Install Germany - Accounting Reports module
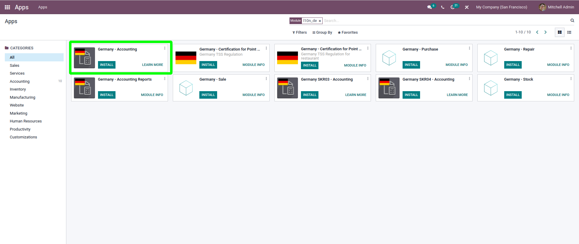The width and height of the screenshot is (579, 244). [107, 95]
